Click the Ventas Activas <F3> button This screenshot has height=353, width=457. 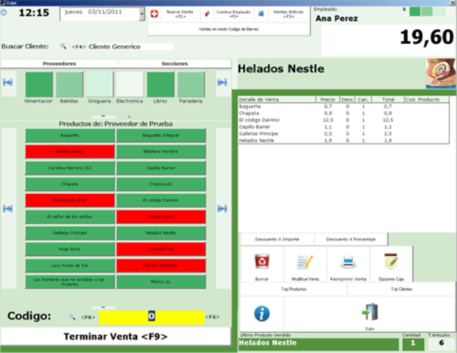tap(288, 14)
